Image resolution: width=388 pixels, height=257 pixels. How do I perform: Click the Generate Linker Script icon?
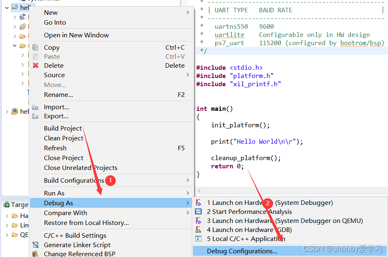[x=35, y=245]
